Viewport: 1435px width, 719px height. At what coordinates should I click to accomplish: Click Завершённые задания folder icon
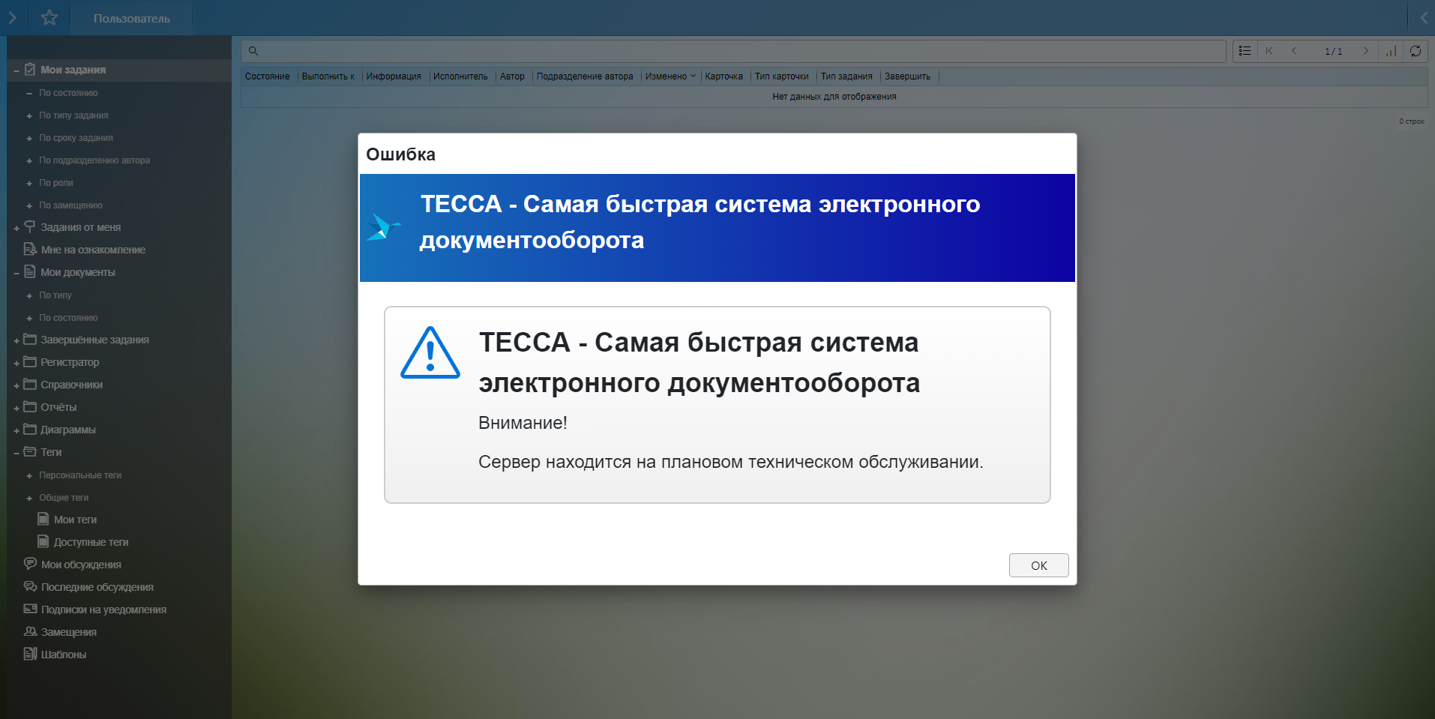point(30,339)
